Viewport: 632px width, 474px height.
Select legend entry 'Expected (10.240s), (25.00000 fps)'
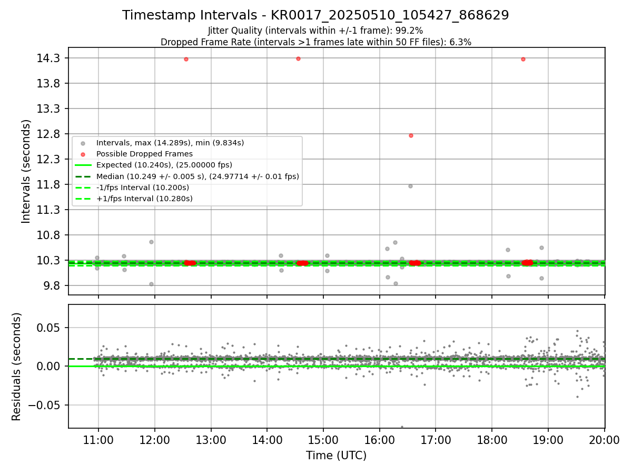164,165
